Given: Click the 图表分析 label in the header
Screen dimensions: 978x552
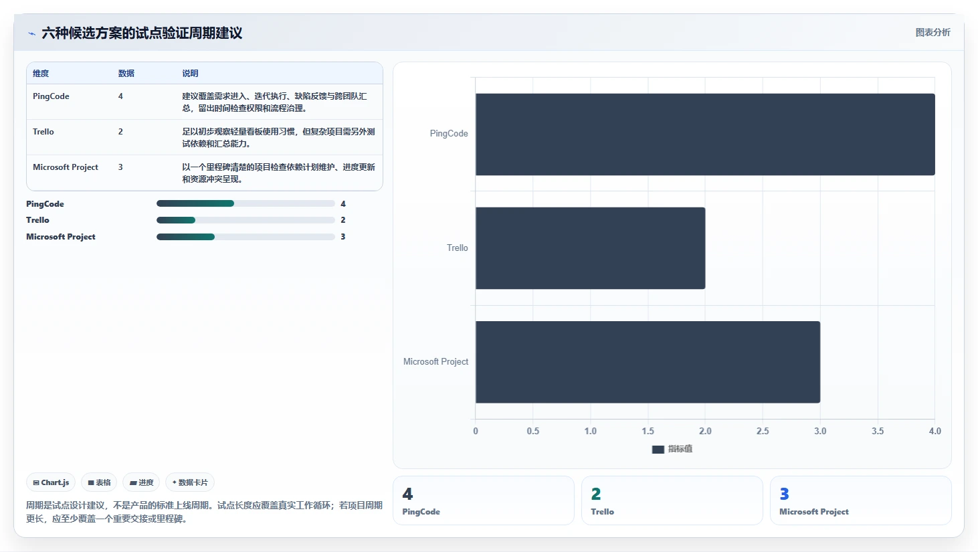Looking at the screenshot, I should [x=933, y=32].
